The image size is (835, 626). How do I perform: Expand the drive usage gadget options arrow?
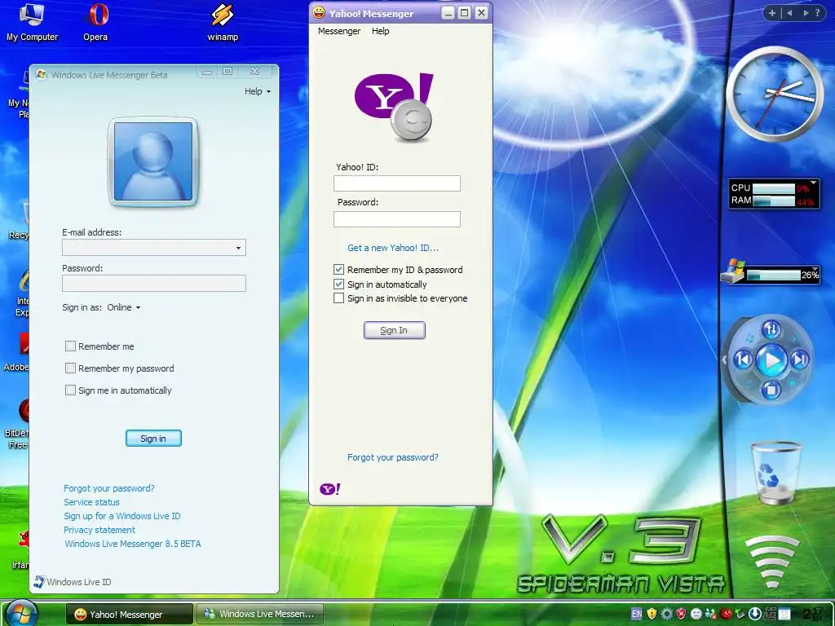click(815, 269)
